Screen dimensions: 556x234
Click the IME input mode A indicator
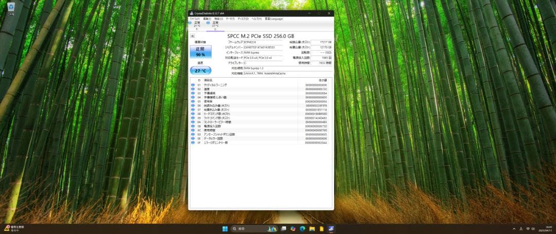click(x=521, y=229)
